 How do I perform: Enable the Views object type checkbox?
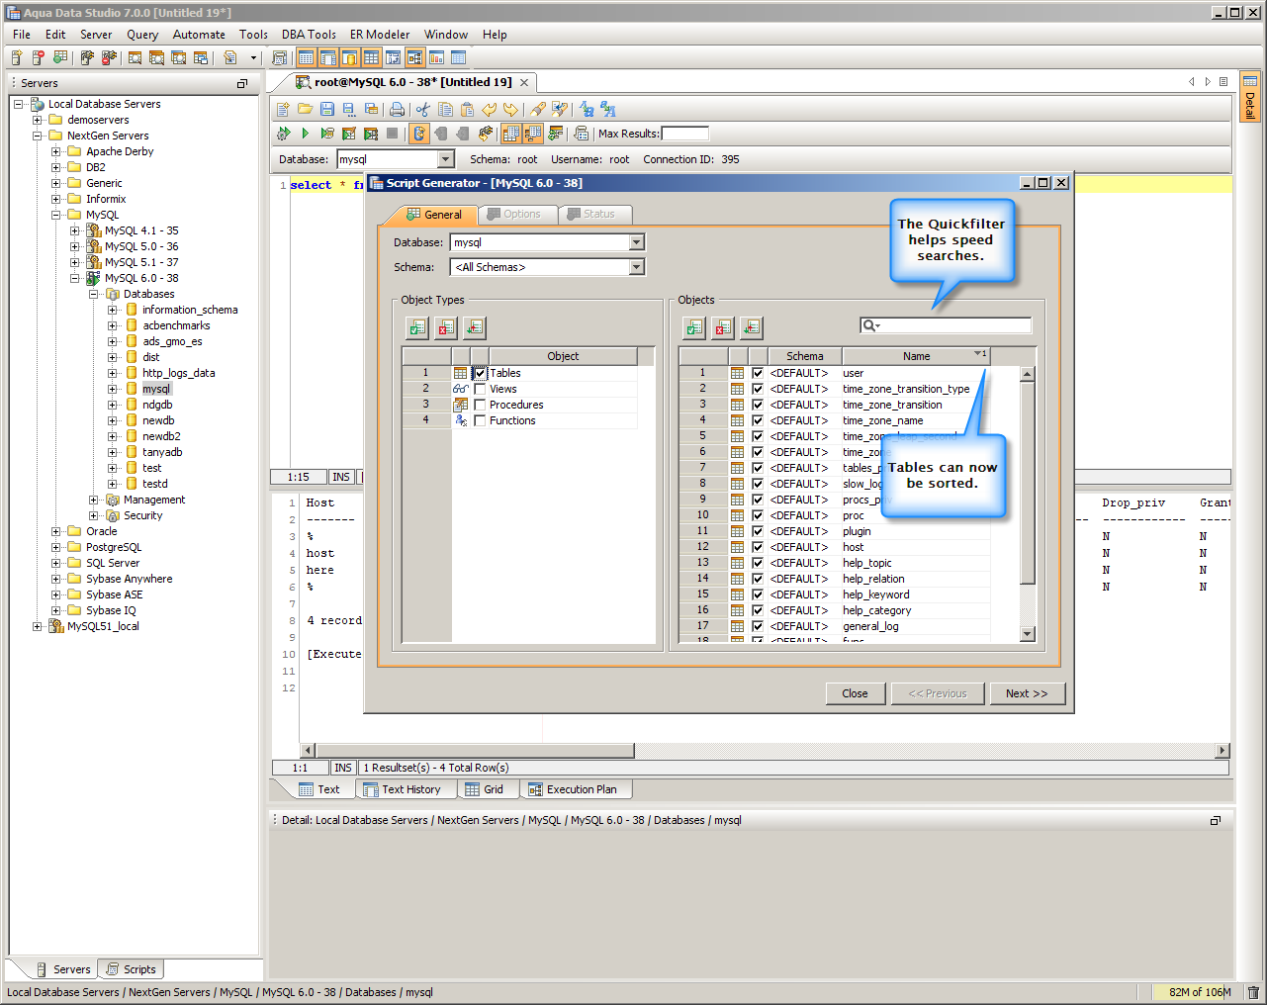coord(481,389)
